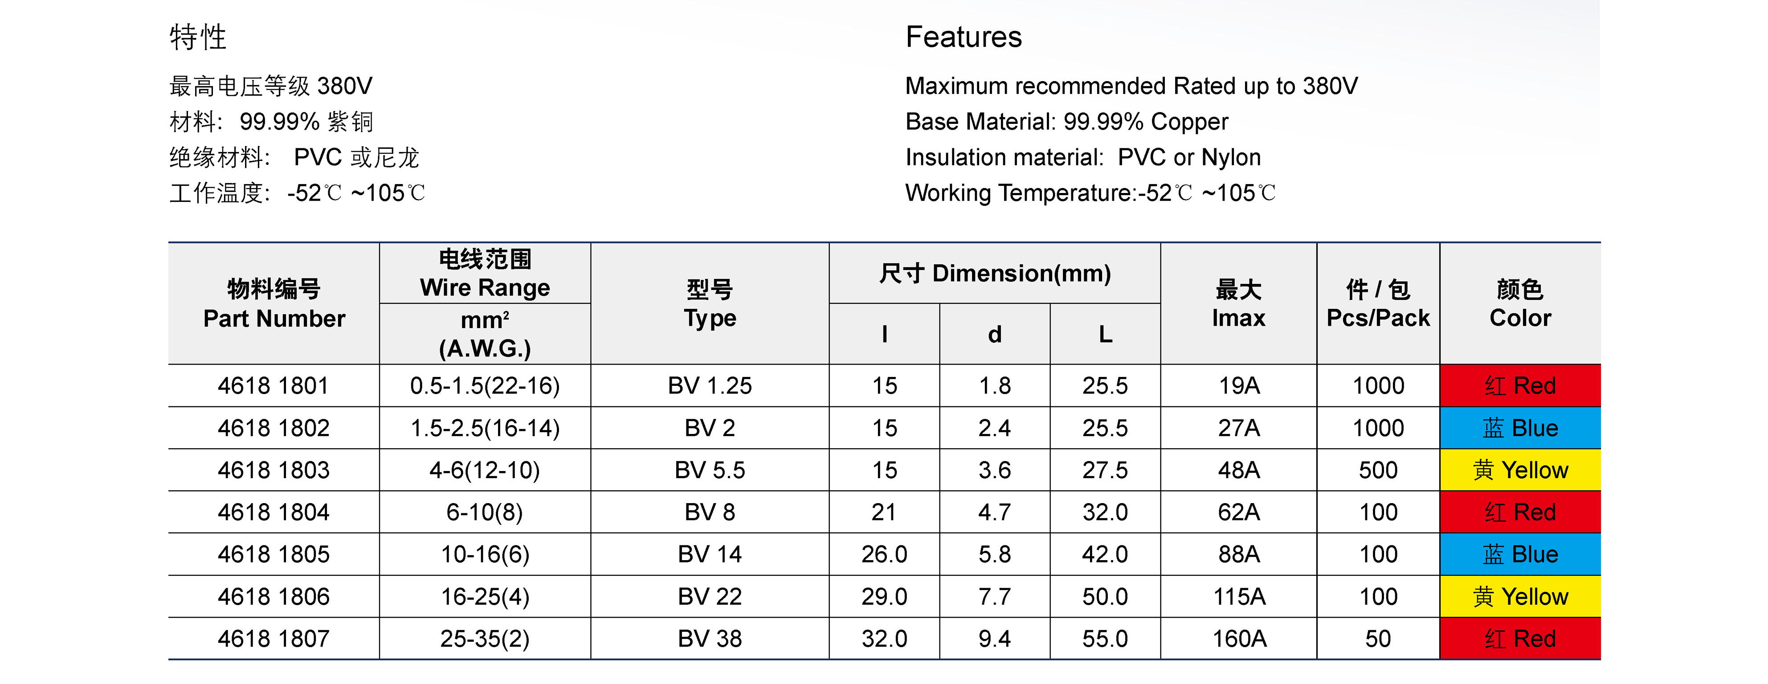The height and width of the screenshot is (684, 1768).
Task: Select the Type column header
Action: click(x=710, y=303)
